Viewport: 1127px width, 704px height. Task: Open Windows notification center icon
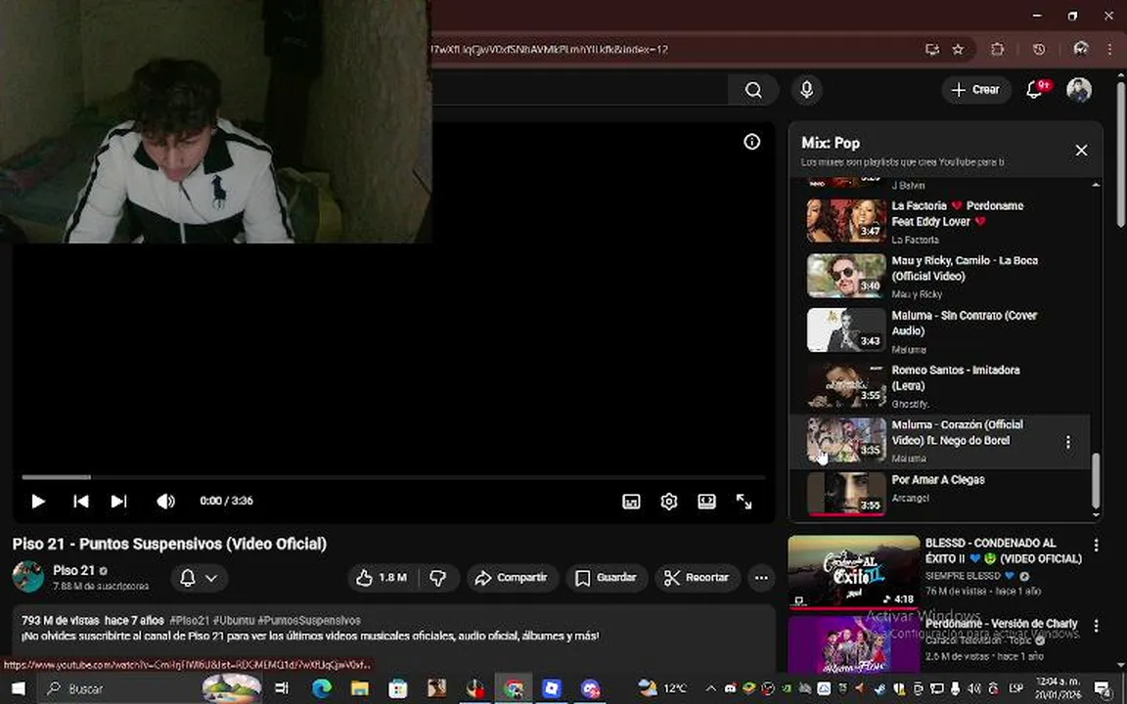coord(1103,688)
